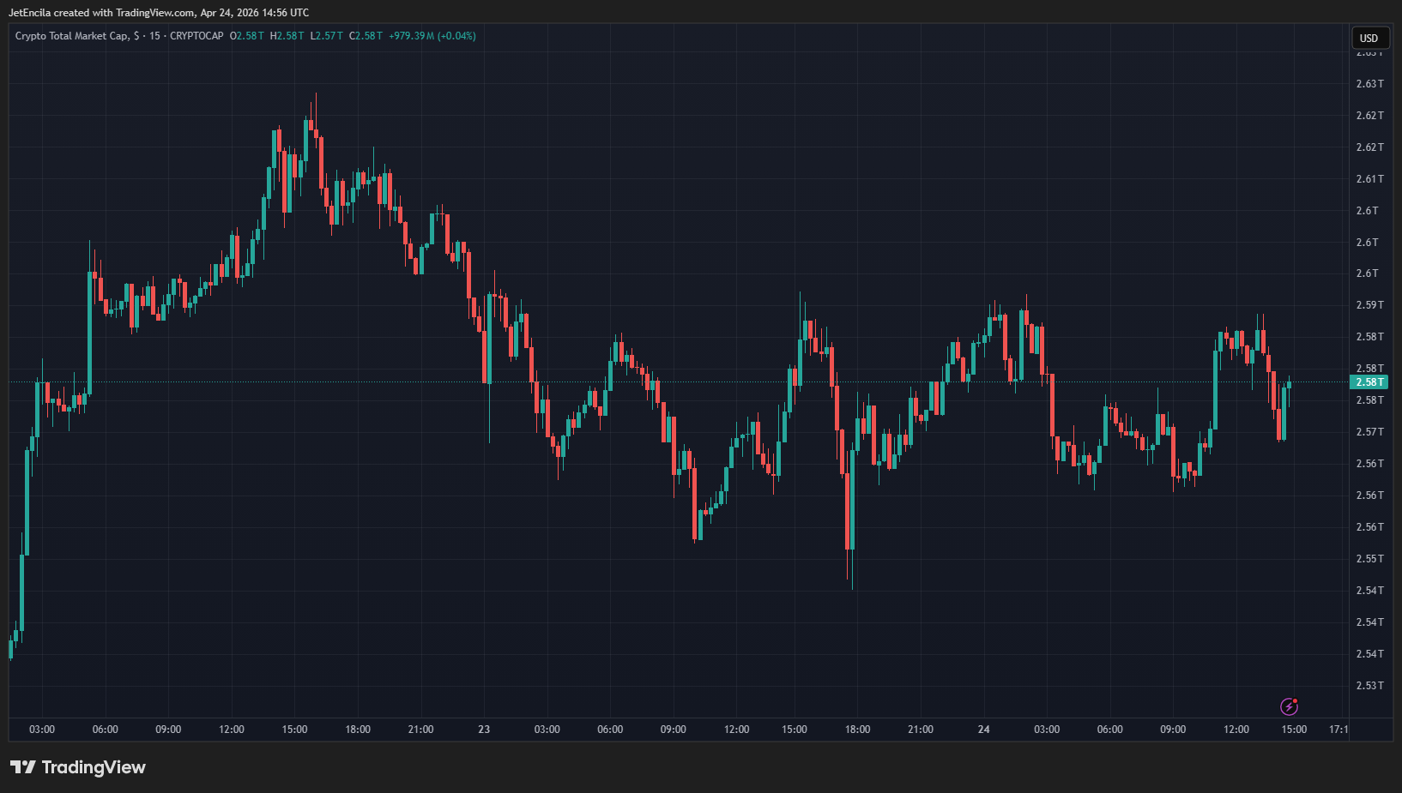
Task: Click the high value H2.58T in the legend
Action: click(287, 36)
